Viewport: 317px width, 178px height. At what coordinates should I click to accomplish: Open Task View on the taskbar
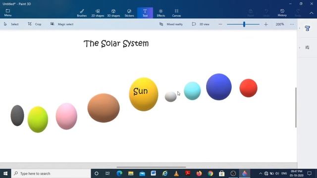pyautogui.click(x=107, y=174)
